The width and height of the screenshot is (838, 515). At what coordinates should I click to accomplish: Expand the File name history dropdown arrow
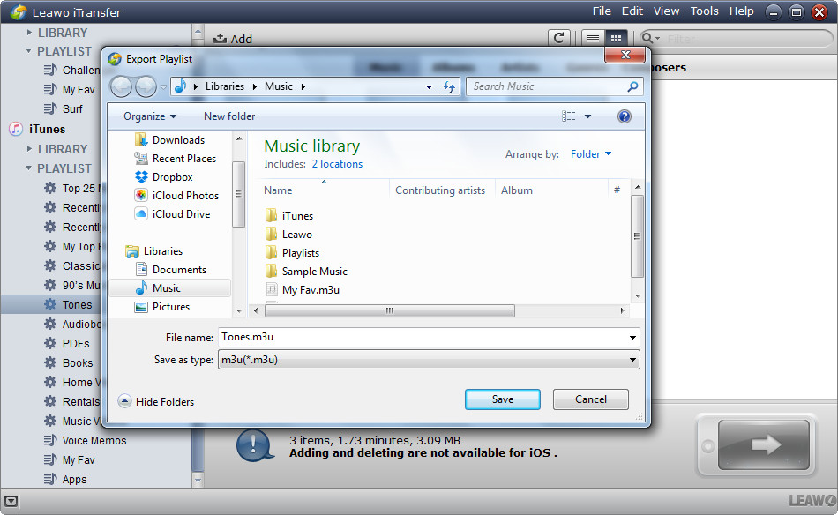pyautogui.click(x=632, y=337)
